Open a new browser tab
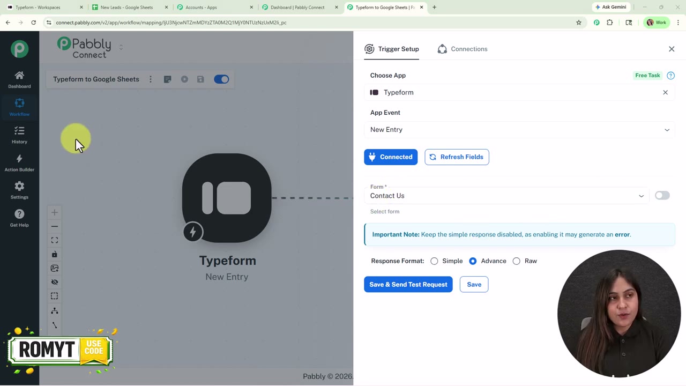Viewport: 686px width, 386px height. tap(434, 8)
